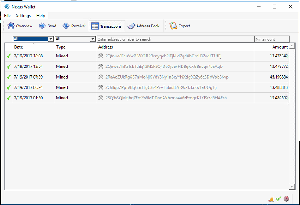Maximize the Nexus Wallet window
Image resolution: width=300 pixels, height=205 pixels.
point(274,7)
